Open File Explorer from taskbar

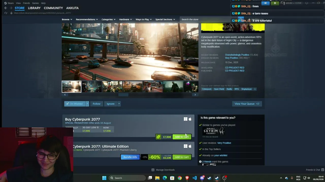coord(157,178)
